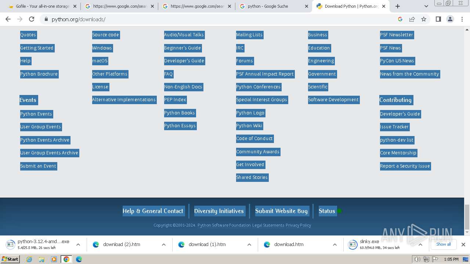This screenshot has width=470, height=264.
Task: Open the PSF Newsletter link
Action: 397,35
